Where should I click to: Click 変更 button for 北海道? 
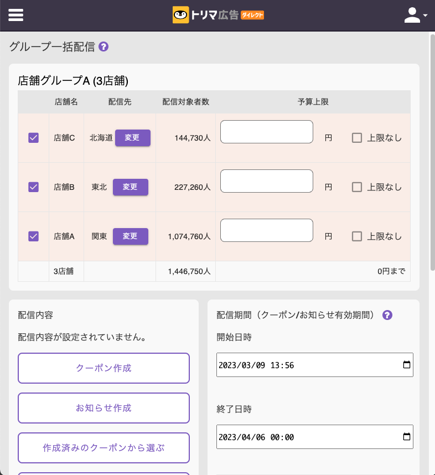coord(133,138)
